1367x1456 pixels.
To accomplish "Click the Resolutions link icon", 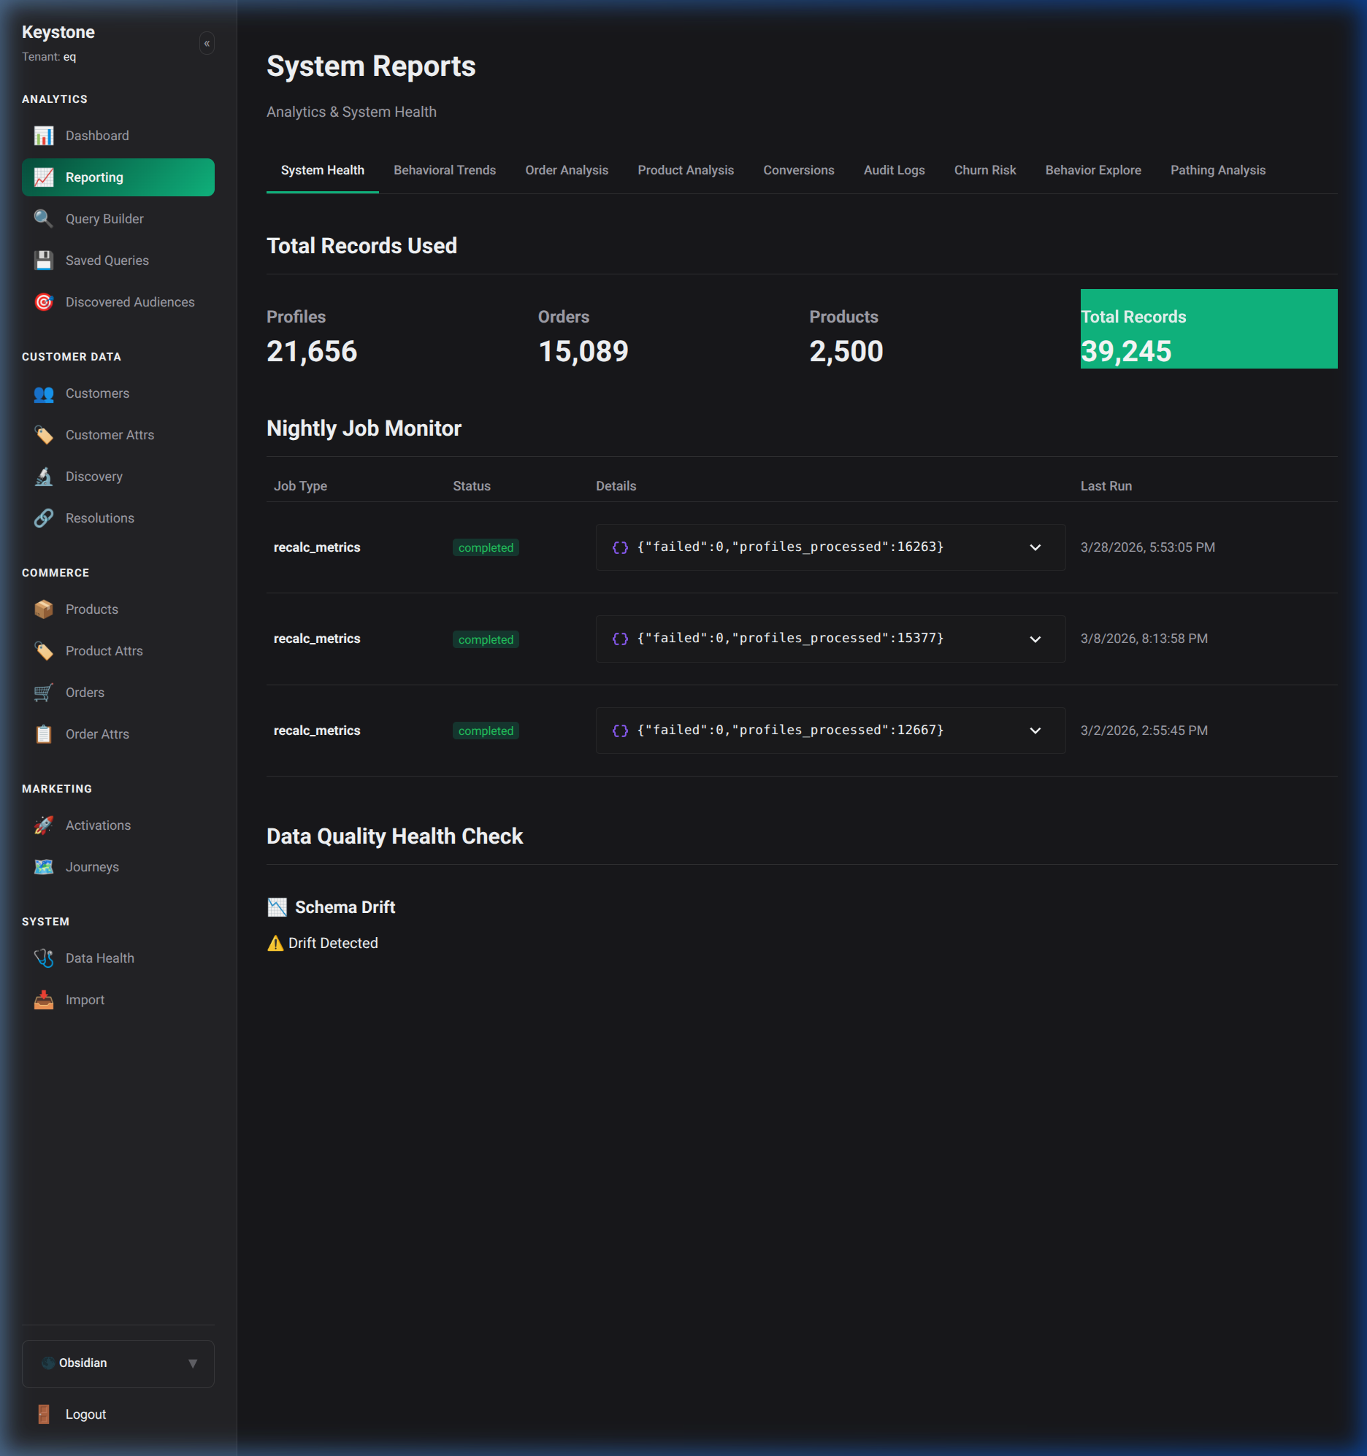I will [43, 517].
